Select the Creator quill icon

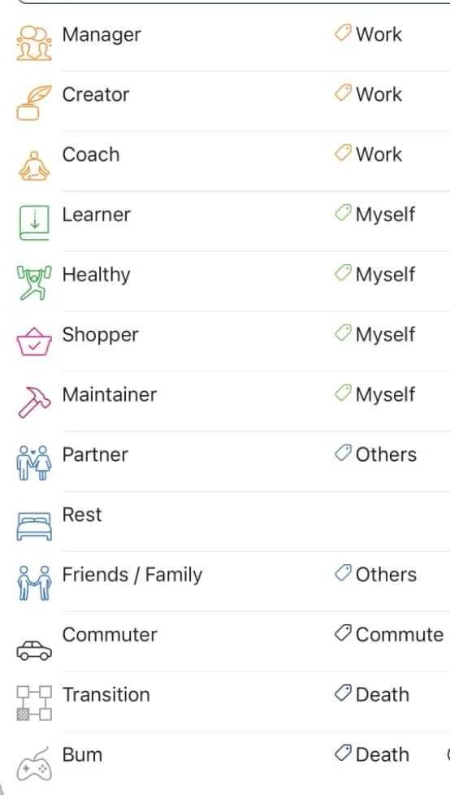tap(34, 102)
